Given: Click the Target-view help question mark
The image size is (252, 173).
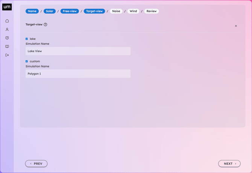Looking at the screenshot, I should [x=46, y=24].
